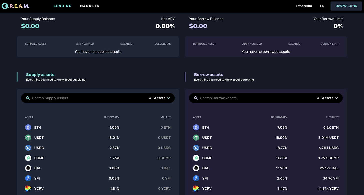Select BAL borrow APY 11.90%
Viewport: 364px width, 195px height.
click(x=282, y=168)
